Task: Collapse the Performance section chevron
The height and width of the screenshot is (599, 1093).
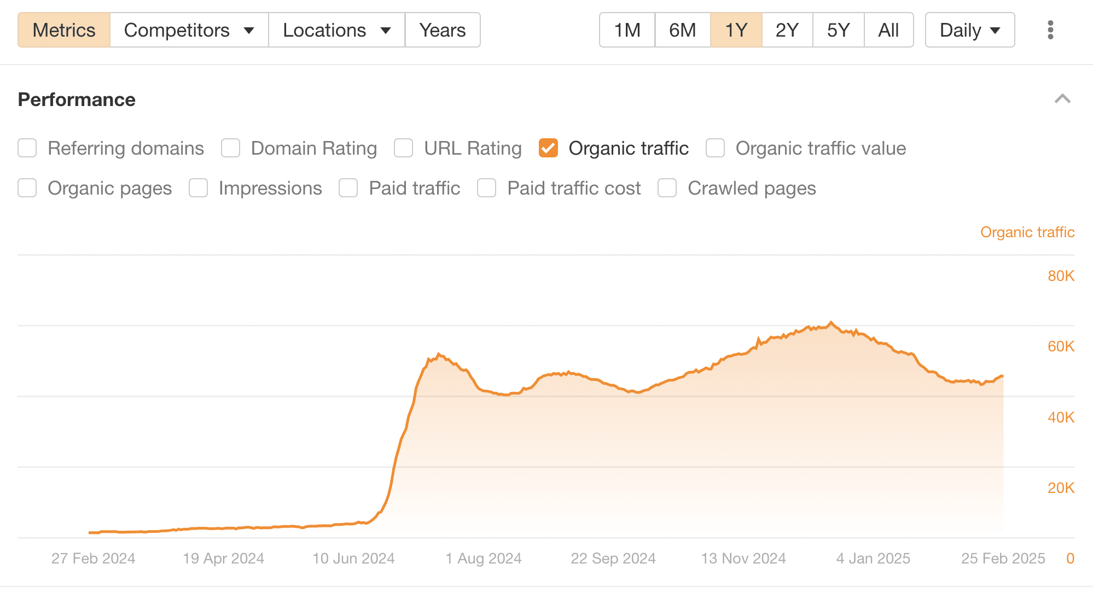Action: pos(1062,99)
